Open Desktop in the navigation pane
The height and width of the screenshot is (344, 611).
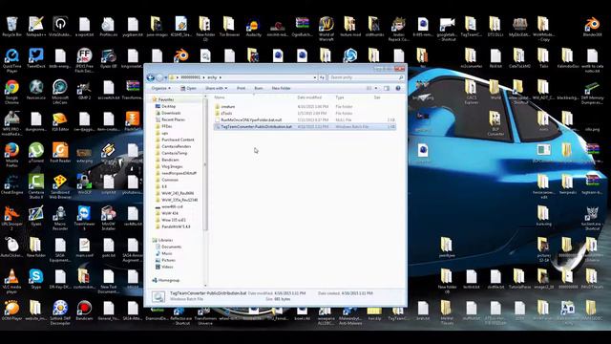tap(168, 106)
